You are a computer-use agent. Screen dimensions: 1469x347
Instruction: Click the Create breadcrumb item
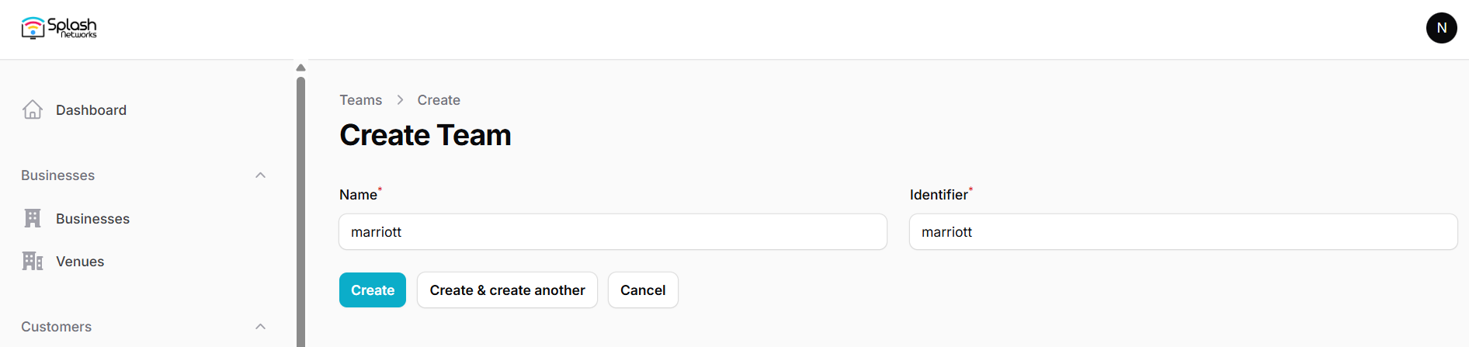click(x=439, y=100)
